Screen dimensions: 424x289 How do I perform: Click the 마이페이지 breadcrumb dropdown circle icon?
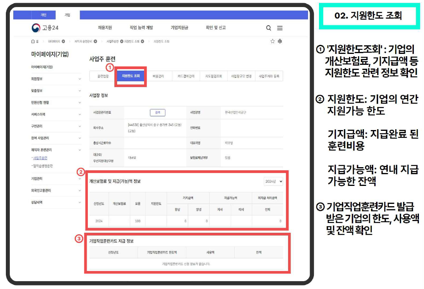point(63,41)
